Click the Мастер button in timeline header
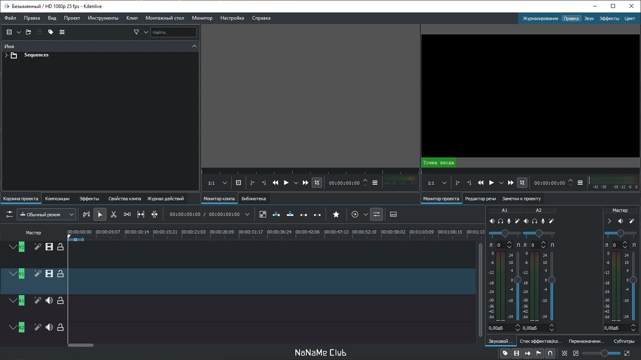 [x=34, y=233]
